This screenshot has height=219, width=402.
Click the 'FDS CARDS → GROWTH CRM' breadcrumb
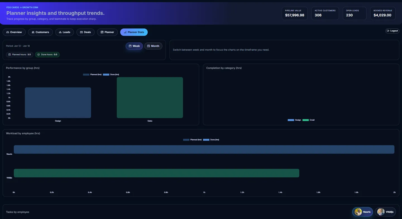pos(22,8)
